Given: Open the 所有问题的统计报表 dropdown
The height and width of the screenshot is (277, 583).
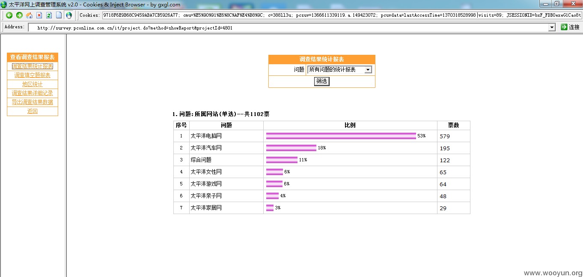Looking at the screenshot, I should [340, 70].
